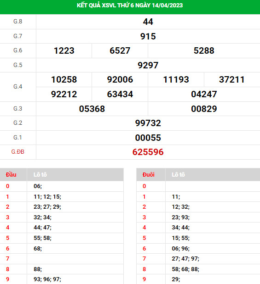The image size is (260, 284).
Task: Click G.3 number 05368
Action: click(x=92, y=109)
